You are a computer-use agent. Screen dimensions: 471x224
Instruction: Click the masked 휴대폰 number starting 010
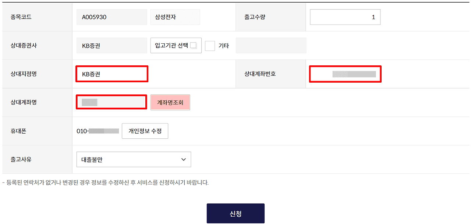coord(98,131)
